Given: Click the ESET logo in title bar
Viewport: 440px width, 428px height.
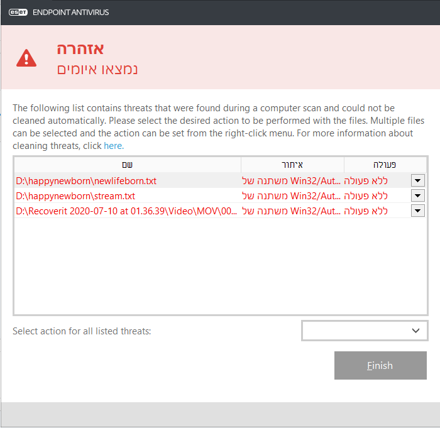Looking at the screenshot, I should pos(18,11).
